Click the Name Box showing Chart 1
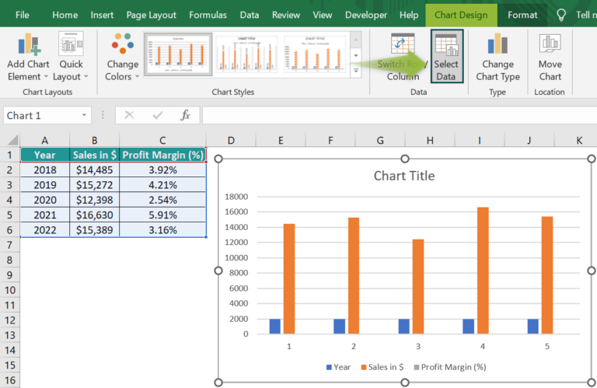The image size is (597, 388). pos(42,115)
